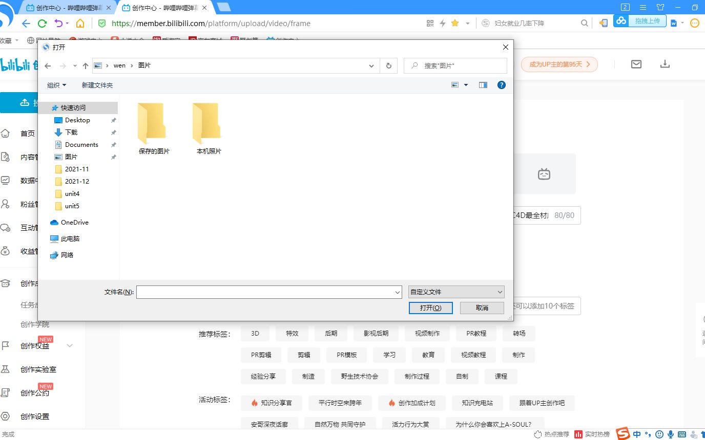
Task: Click the Sogou microphone voice input icon
Action: [x=671, y=434]
